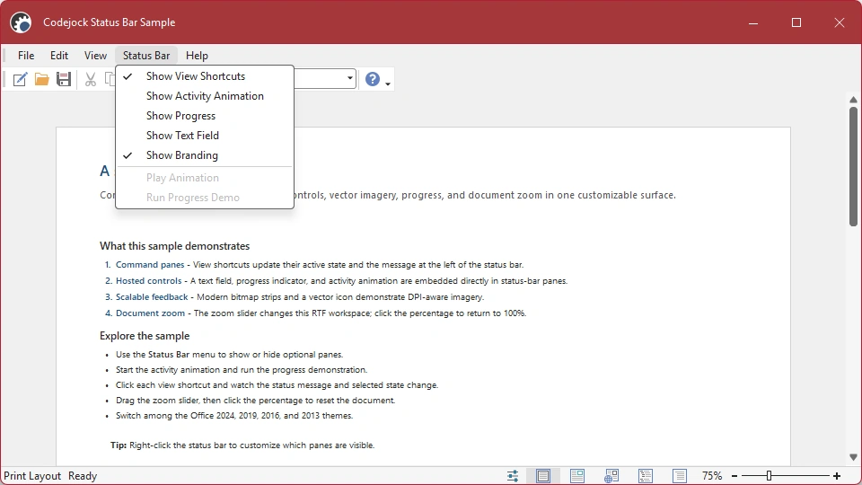The image size is (862, 485).
Task: Click the Play Animation menu entry
Action: point(205,178)
